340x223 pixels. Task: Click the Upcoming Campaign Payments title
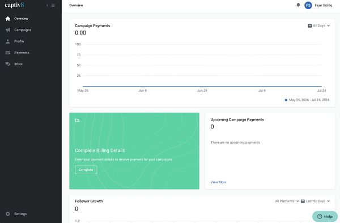coord(237,120)
